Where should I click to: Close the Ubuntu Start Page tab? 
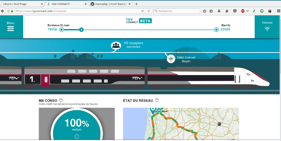pos(42,4)
